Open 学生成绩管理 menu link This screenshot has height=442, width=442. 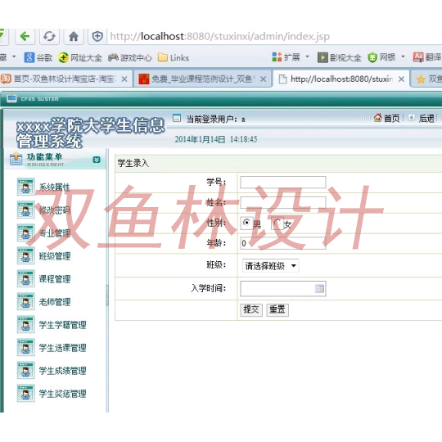pyautogui.click(x=62, y=371)
